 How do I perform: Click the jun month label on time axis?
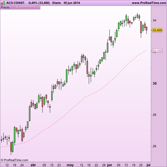pyautogui.click(x=109, y=165)
